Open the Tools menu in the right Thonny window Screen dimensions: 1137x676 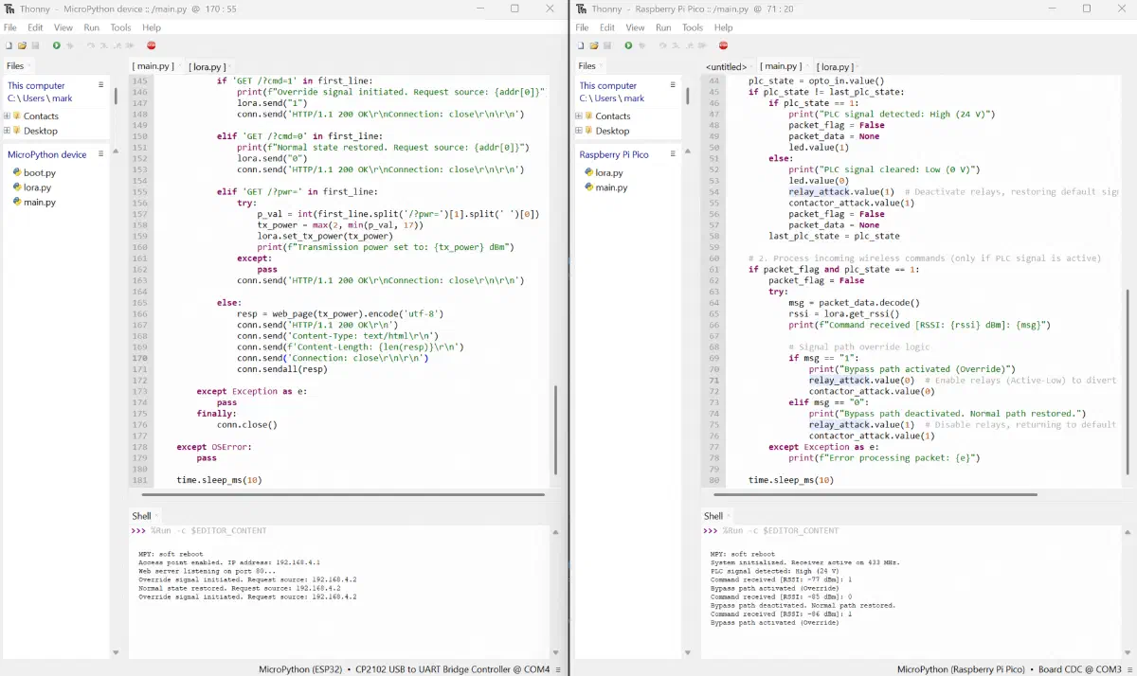(x=693, y=27)
